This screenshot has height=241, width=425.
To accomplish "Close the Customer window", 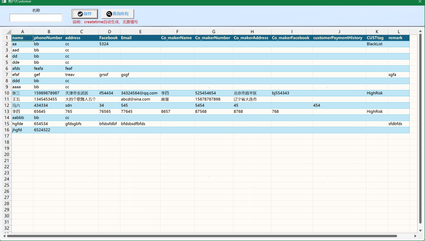I will (x=419, y=1).
